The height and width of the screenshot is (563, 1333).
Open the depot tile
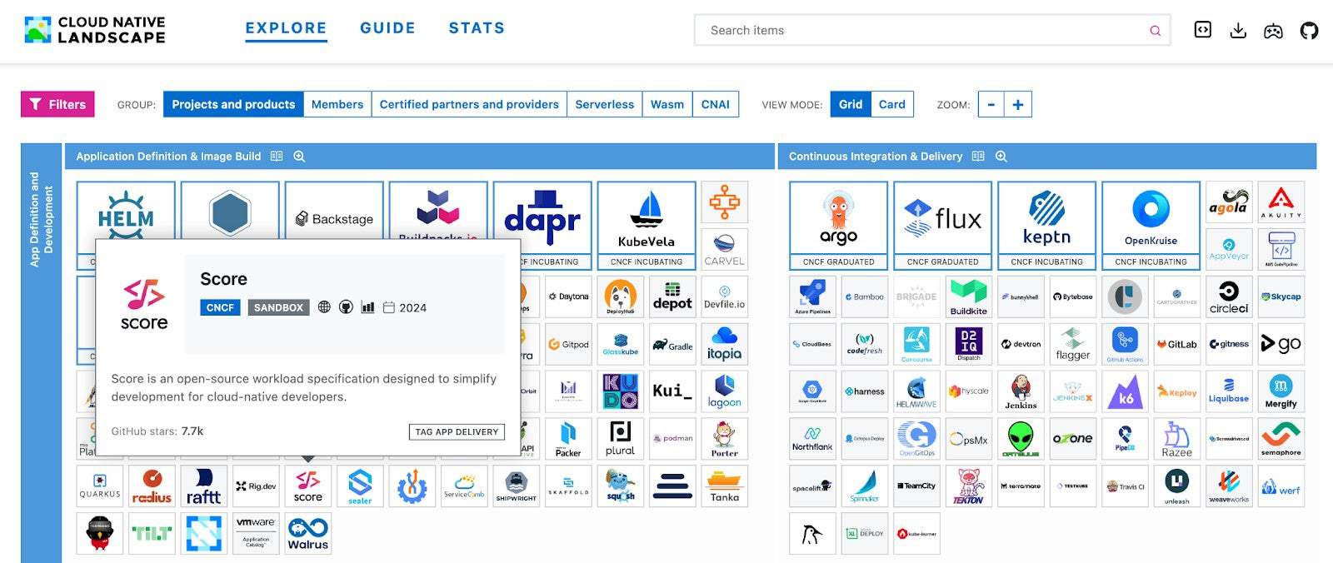click(x=672, y=296)
